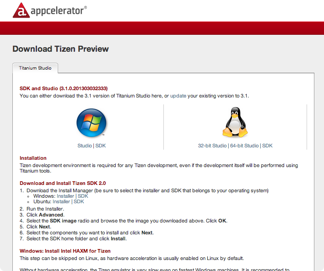The width and height of the screenshot is (324, 271).
Task: Click step "Select the SDK home folder"
Action: pyautogui.click(x=76, y=239)
